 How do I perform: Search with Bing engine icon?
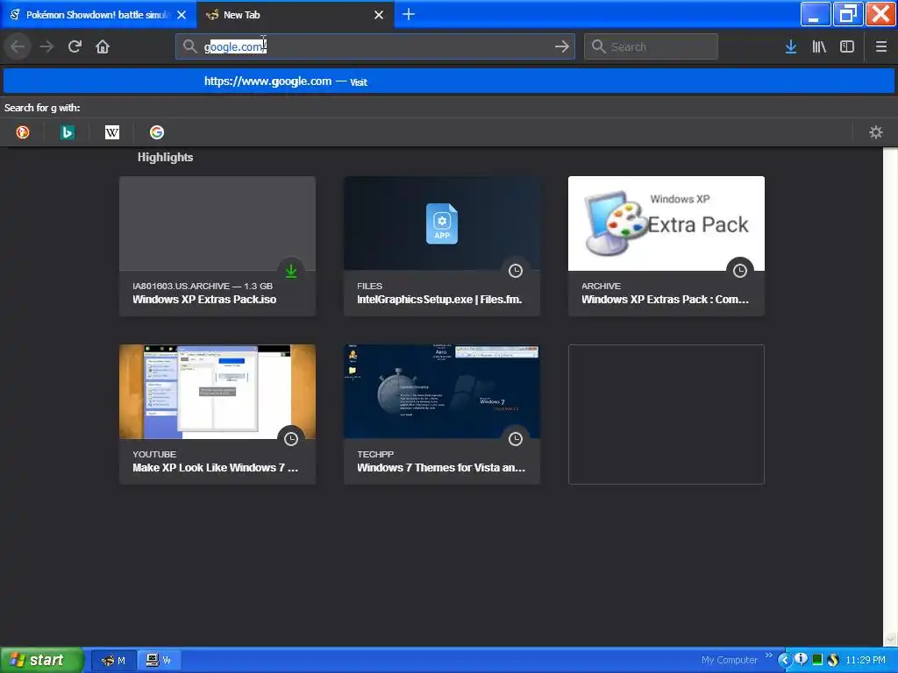point(67,132)
